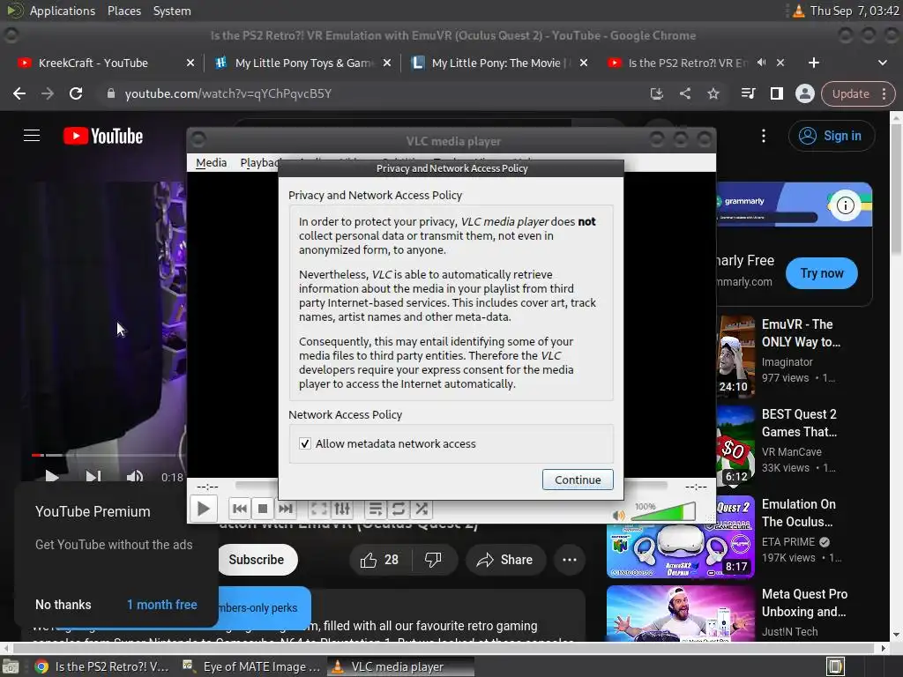Switch to Eye of MATE Image taskbar item
The width and height of the screenshot is (903, 677).
pos(252,666)
